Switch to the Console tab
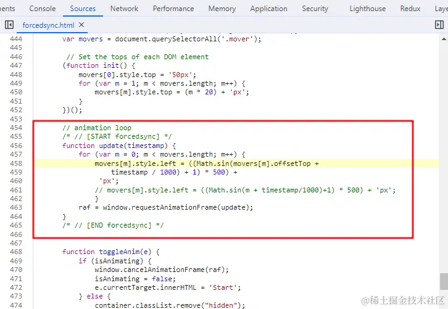Viewport: 448px width, 309px height. tap(43, 9)
